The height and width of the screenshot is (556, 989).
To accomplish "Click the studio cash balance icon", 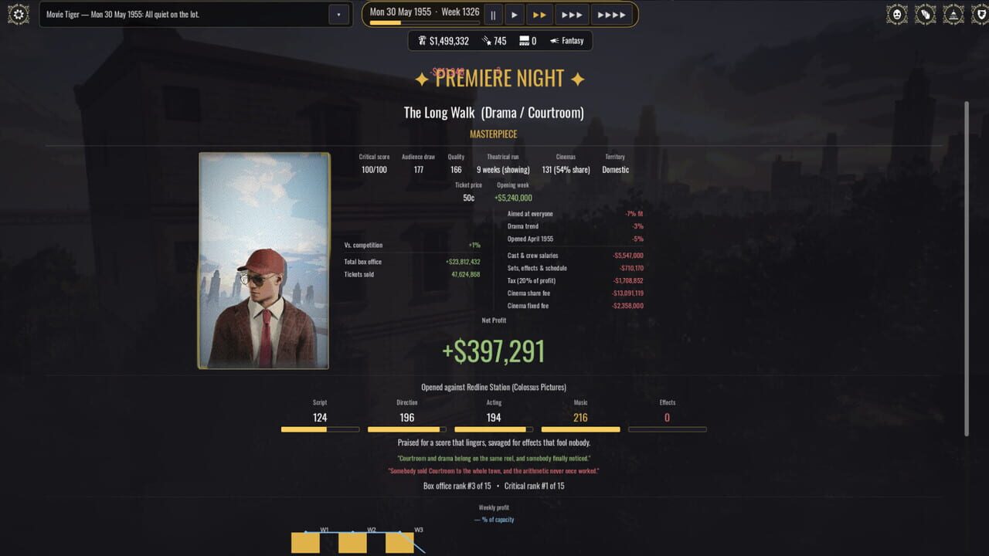I will coord(422,41).
